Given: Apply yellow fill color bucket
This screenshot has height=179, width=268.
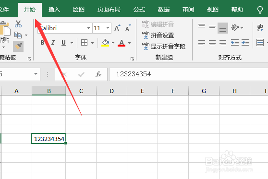Looking at the screenshot, I should coord(105,43).
